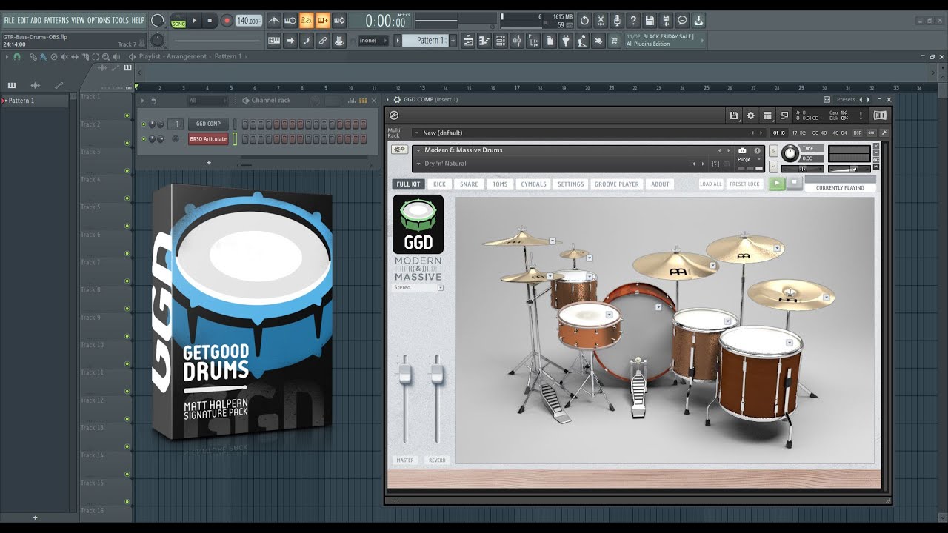The height and width of the screenshot is (533, 948).
Task: Toggle PRESET LOCK in the GGD interface
Action: [x=744, y=184]
